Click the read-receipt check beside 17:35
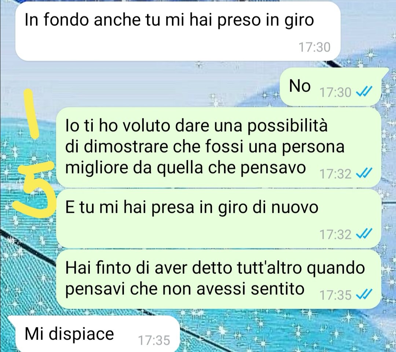396x352 pixels. (x=364, y=295)
